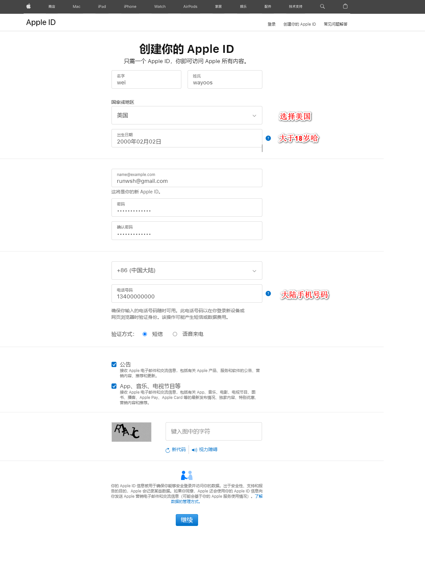This screenshot has width=425, height=566.
Task: Open the AirPods menu item
Action: pos(190,7)
